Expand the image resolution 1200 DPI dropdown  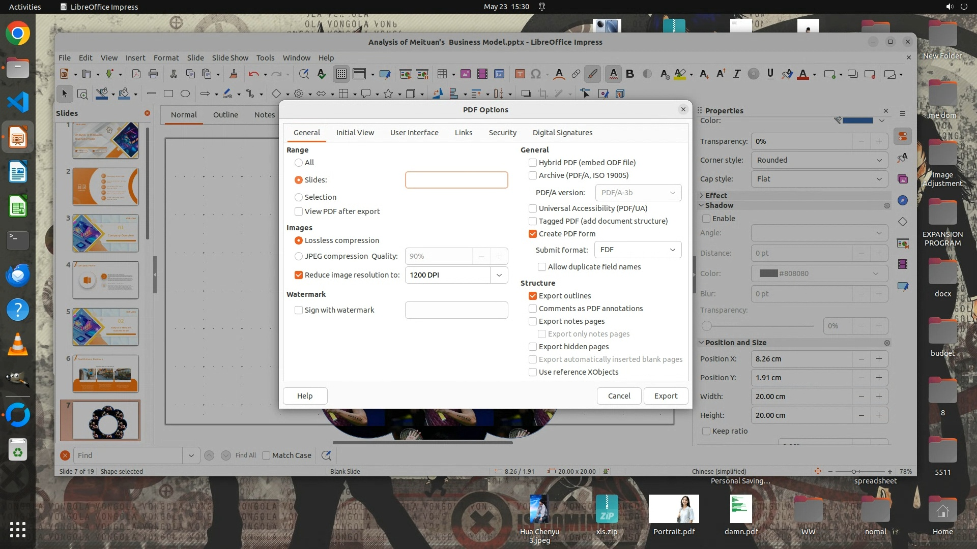(x=499, y=275)
